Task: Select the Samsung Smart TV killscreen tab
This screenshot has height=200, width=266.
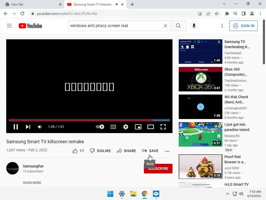Action: pyautogui.click(x=92, y=4)
